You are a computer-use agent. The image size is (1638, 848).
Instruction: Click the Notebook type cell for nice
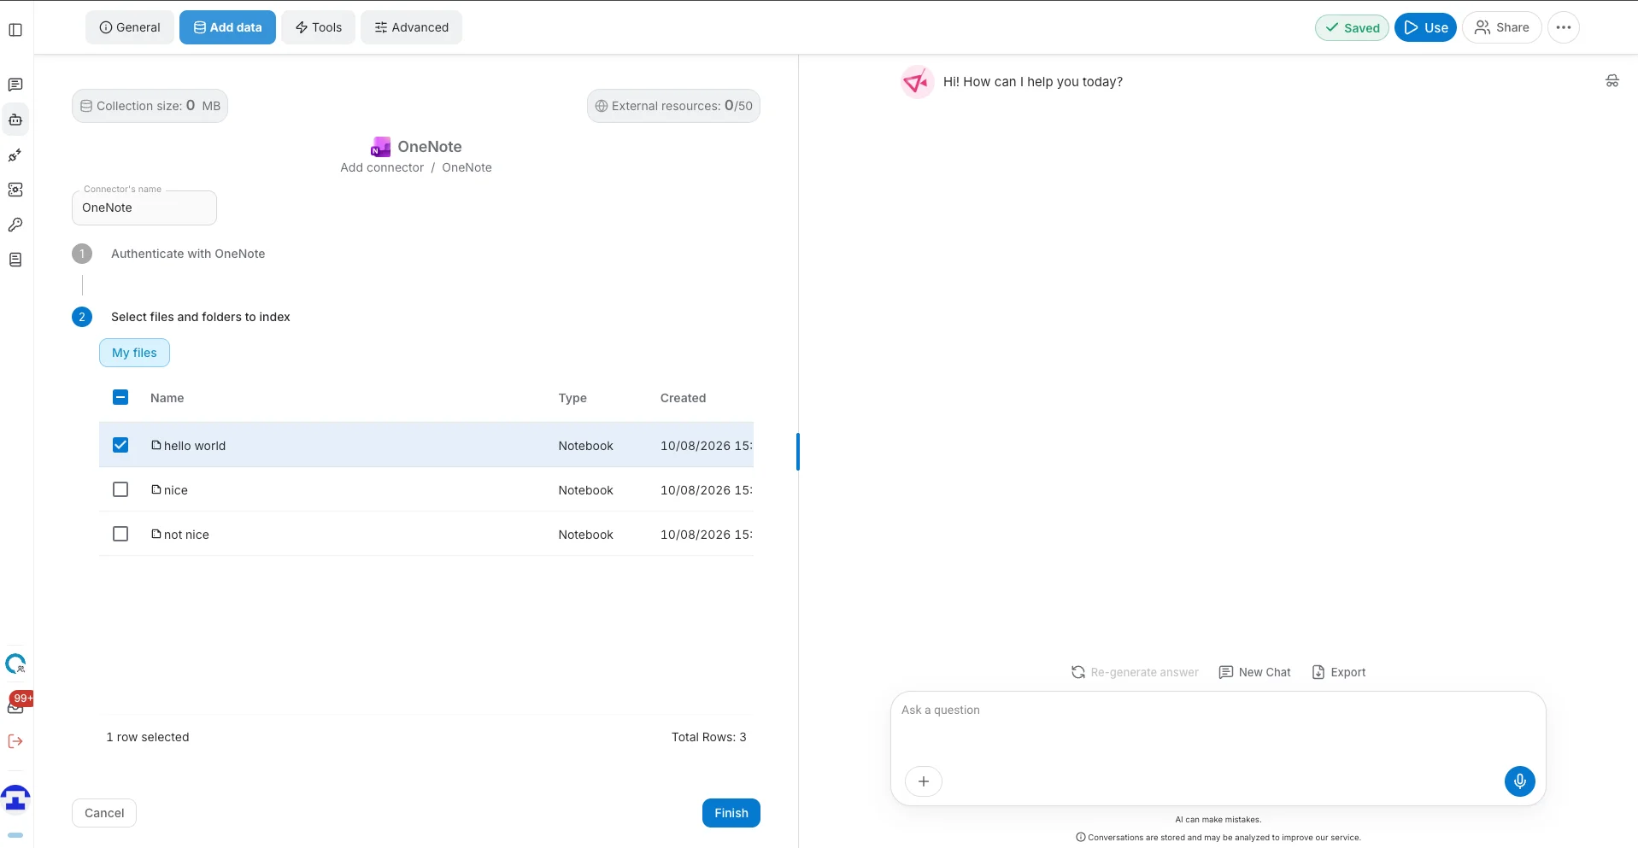point(586,490)
